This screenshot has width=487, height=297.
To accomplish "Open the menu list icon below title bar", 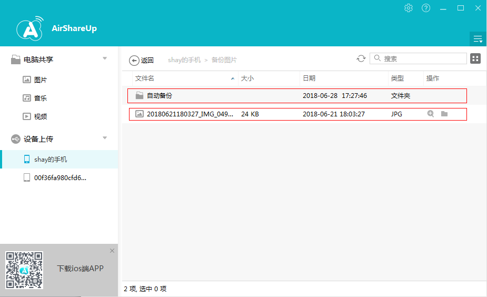I will pyautogui.click(x=478, y=39).
